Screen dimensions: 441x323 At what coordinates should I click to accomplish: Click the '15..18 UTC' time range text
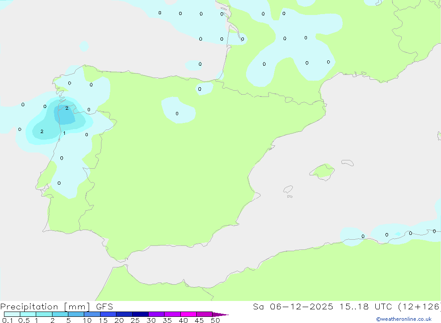click(x=365, y=306)
